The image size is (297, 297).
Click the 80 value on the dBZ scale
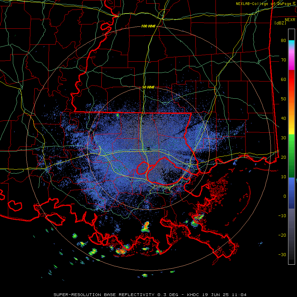click(x=283, y=40)
